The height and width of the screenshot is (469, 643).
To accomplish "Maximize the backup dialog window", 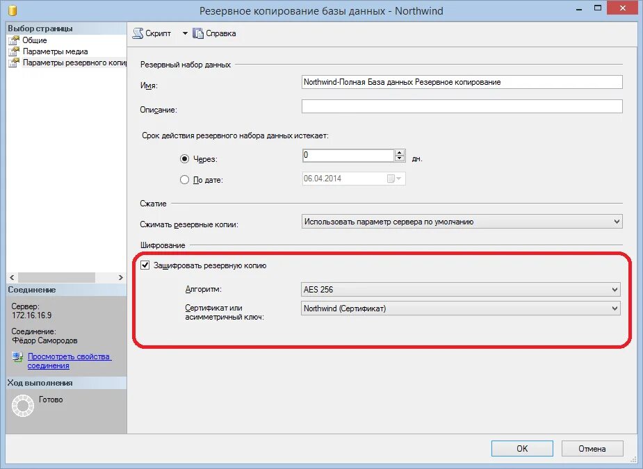I will coord(598,8).
